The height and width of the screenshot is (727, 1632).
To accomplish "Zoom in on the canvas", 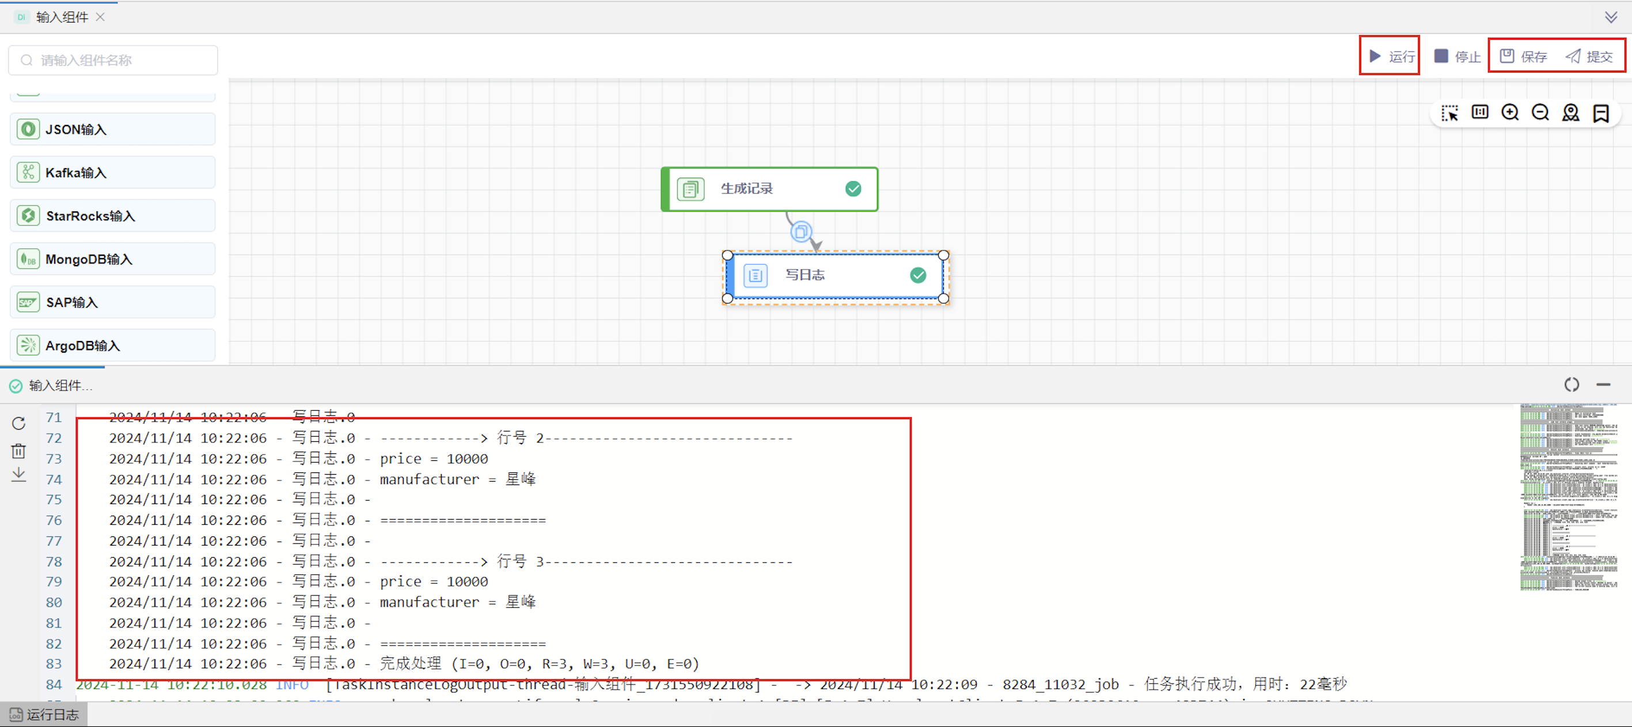I will click(x=1510, y=113).
